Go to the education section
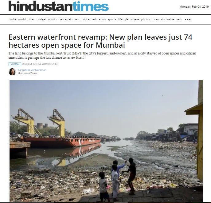Screen dimensions: 211x203 coord(99,19)
